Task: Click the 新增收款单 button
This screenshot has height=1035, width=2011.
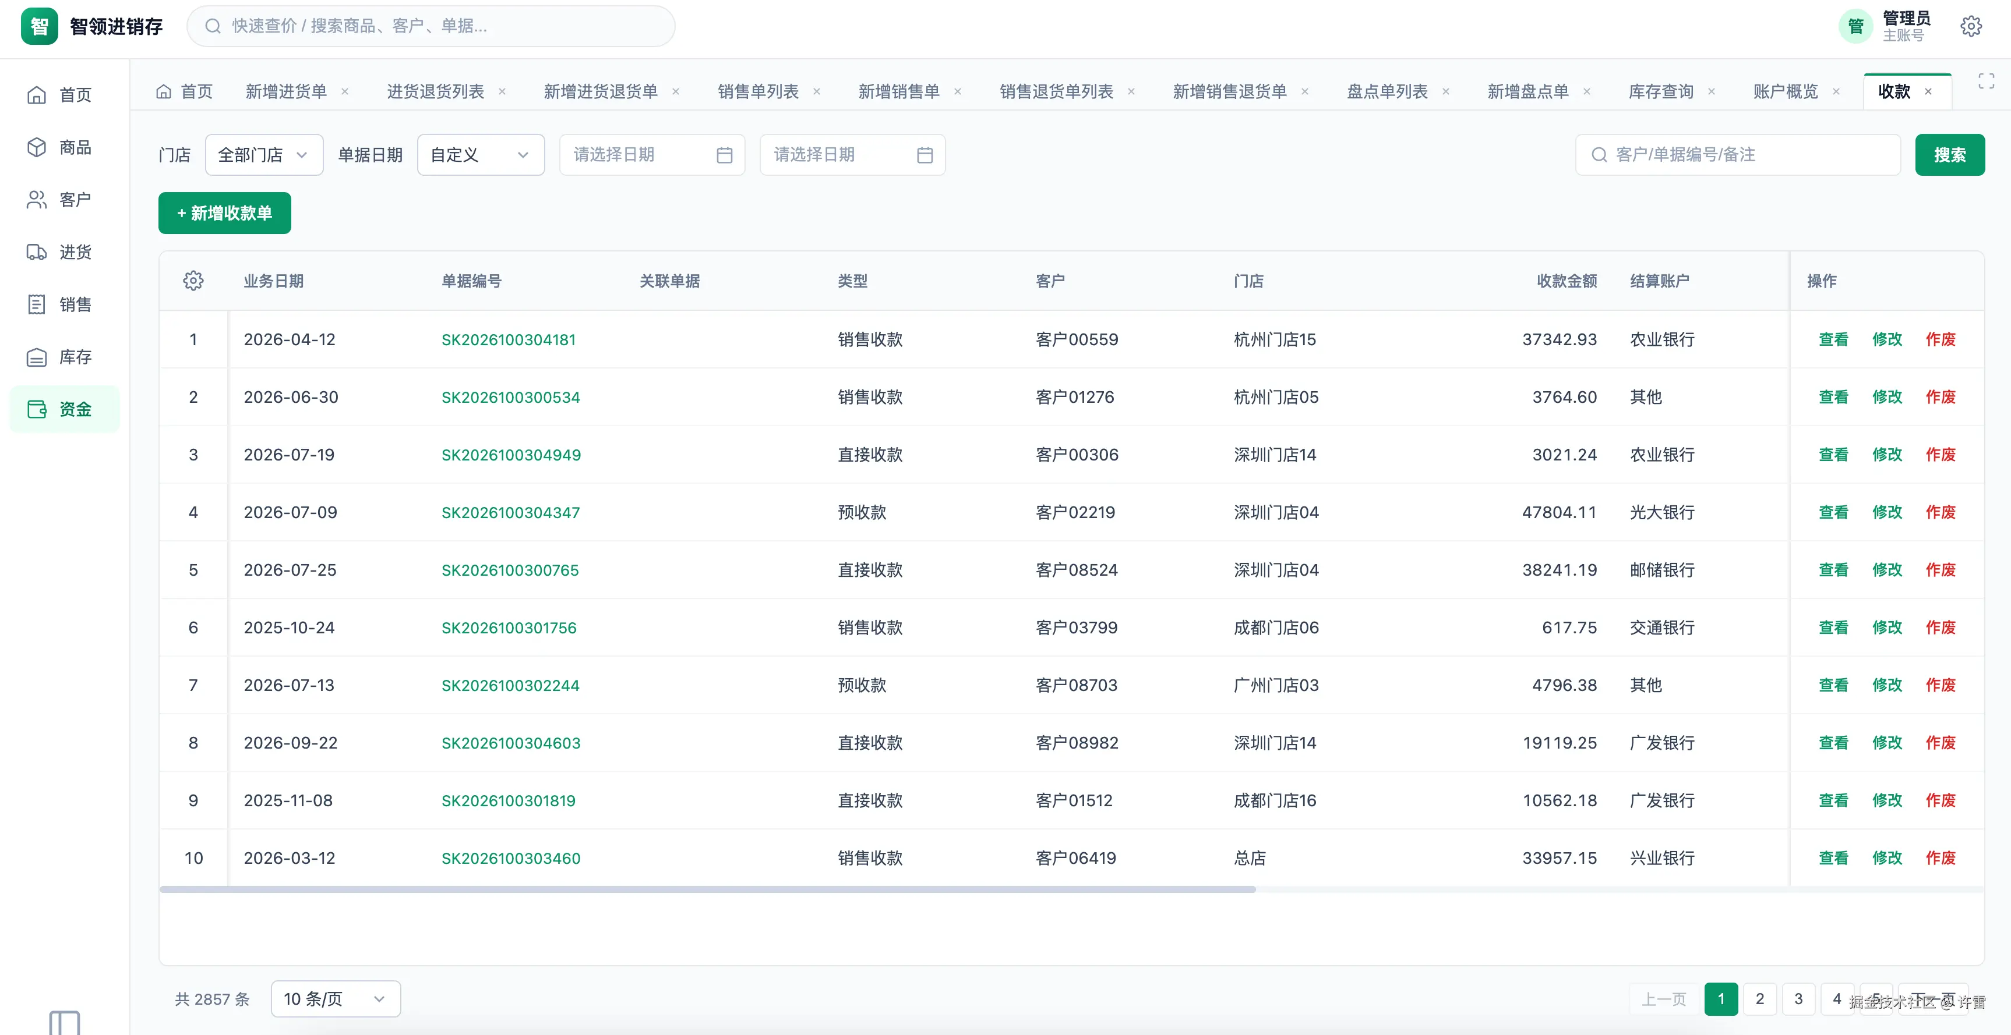Action: click(x=225, y=213)
